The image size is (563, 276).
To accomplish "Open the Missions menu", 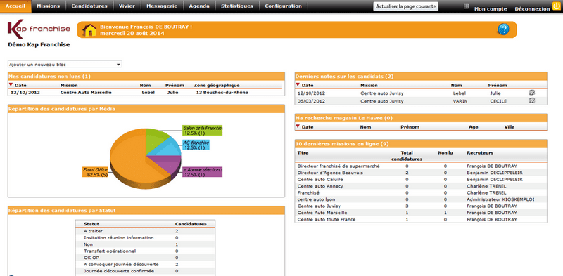I will tap(49, 6).
